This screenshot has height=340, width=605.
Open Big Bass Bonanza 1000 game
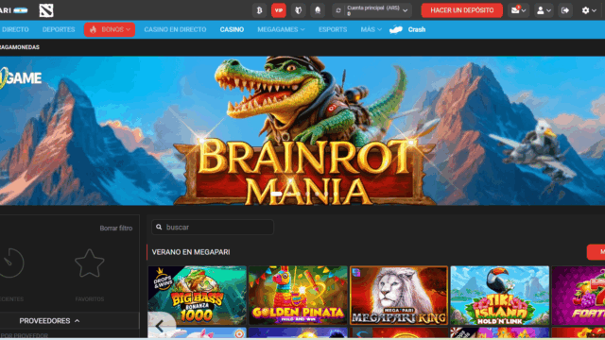[198, 296]
